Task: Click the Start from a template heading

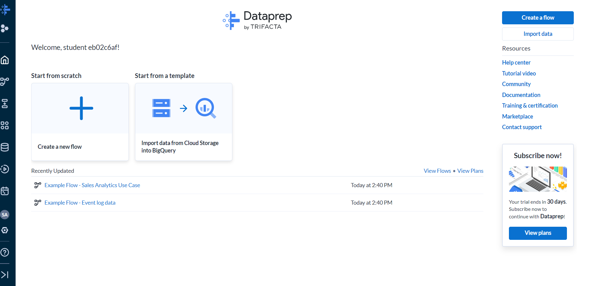Action: pyautogui.click(x=165, y=76)
